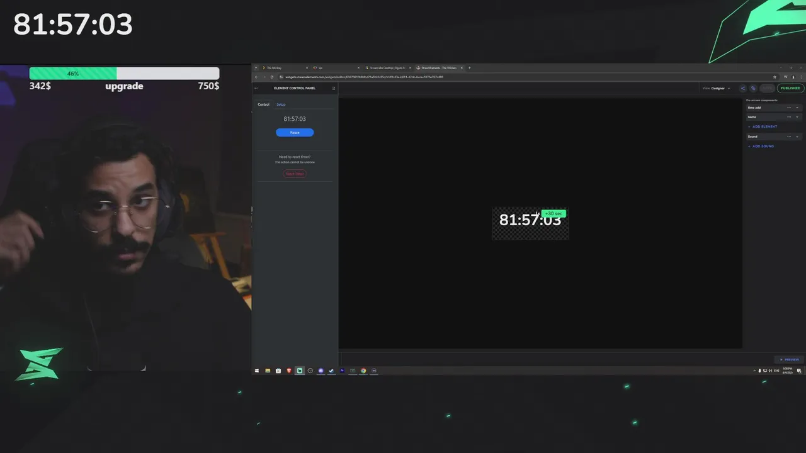Open the View Designer dropdown
The height and width of the screenshot is (453, 806).
point(717,88)
